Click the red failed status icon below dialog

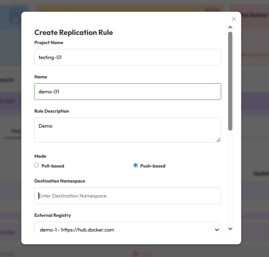pos(135,254)
